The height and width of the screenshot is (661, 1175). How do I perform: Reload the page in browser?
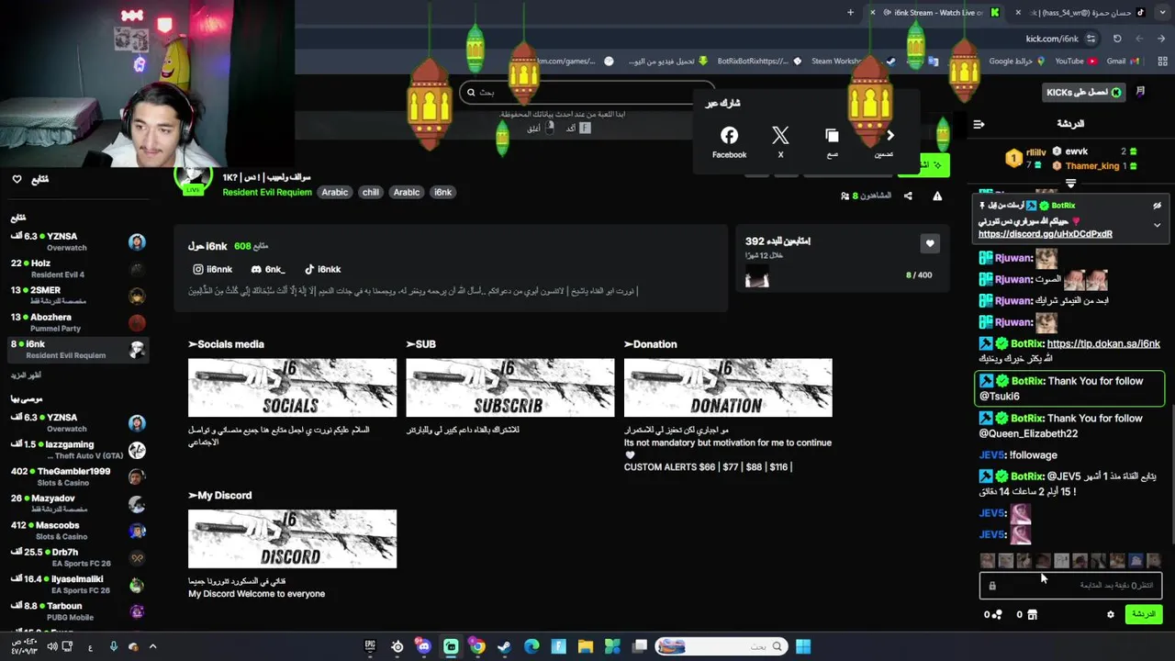(1117, 39)
